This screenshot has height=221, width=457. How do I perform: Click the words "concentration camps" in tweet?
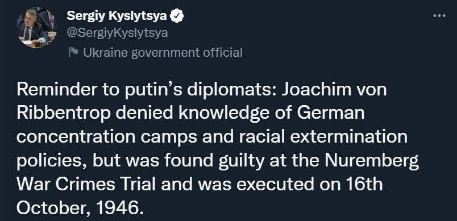coord(107,137)
